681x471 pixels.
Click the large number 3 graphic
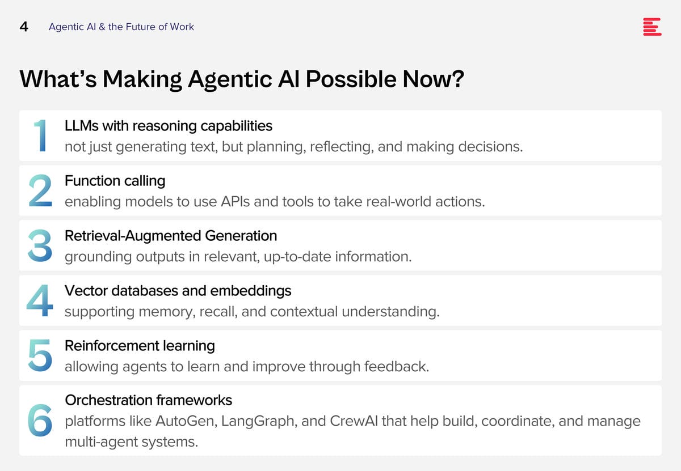point(40,245)
